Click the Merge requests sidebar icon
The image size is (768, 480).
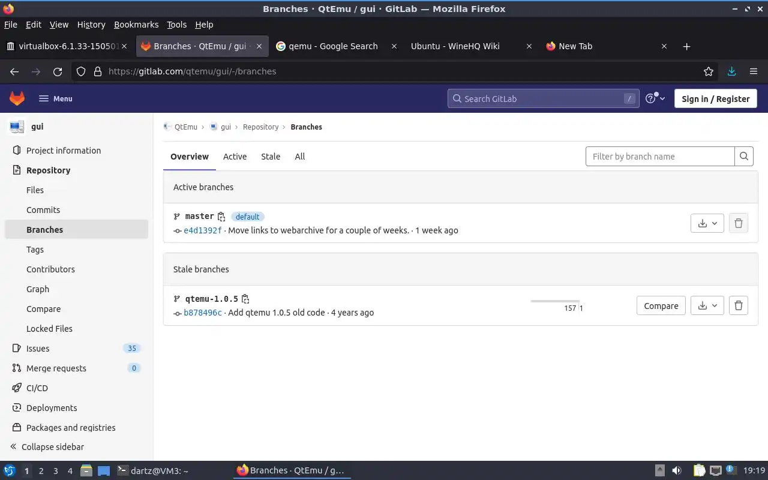pos(17,368)
